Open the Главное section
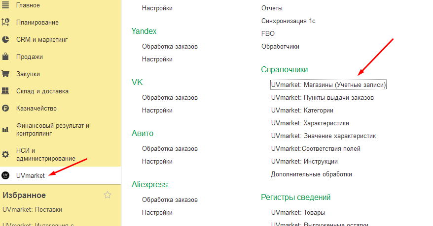 click(28, 5)
